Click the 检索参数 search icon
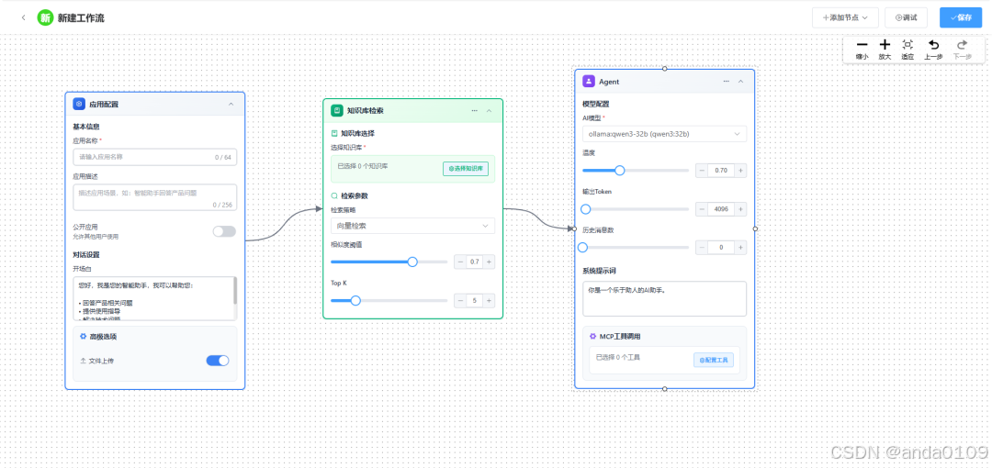992x468 pixels. coord(334,196)
